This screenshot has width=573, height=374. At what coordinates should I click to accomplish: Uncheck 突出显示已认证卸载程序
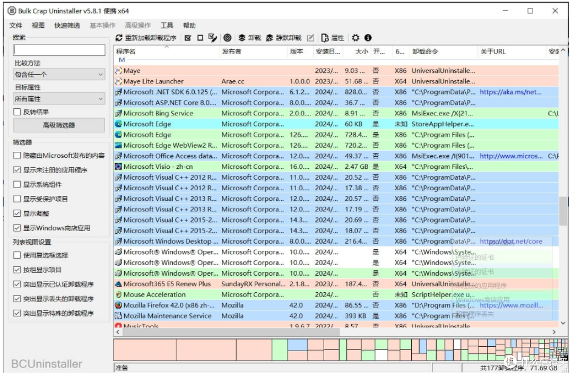17,284
